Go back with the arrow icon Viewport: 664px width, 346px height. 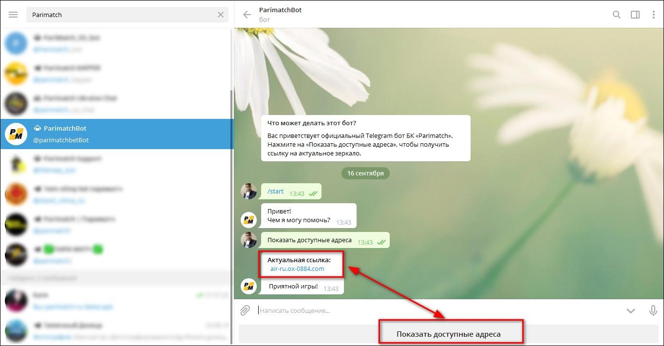(247, 15)
